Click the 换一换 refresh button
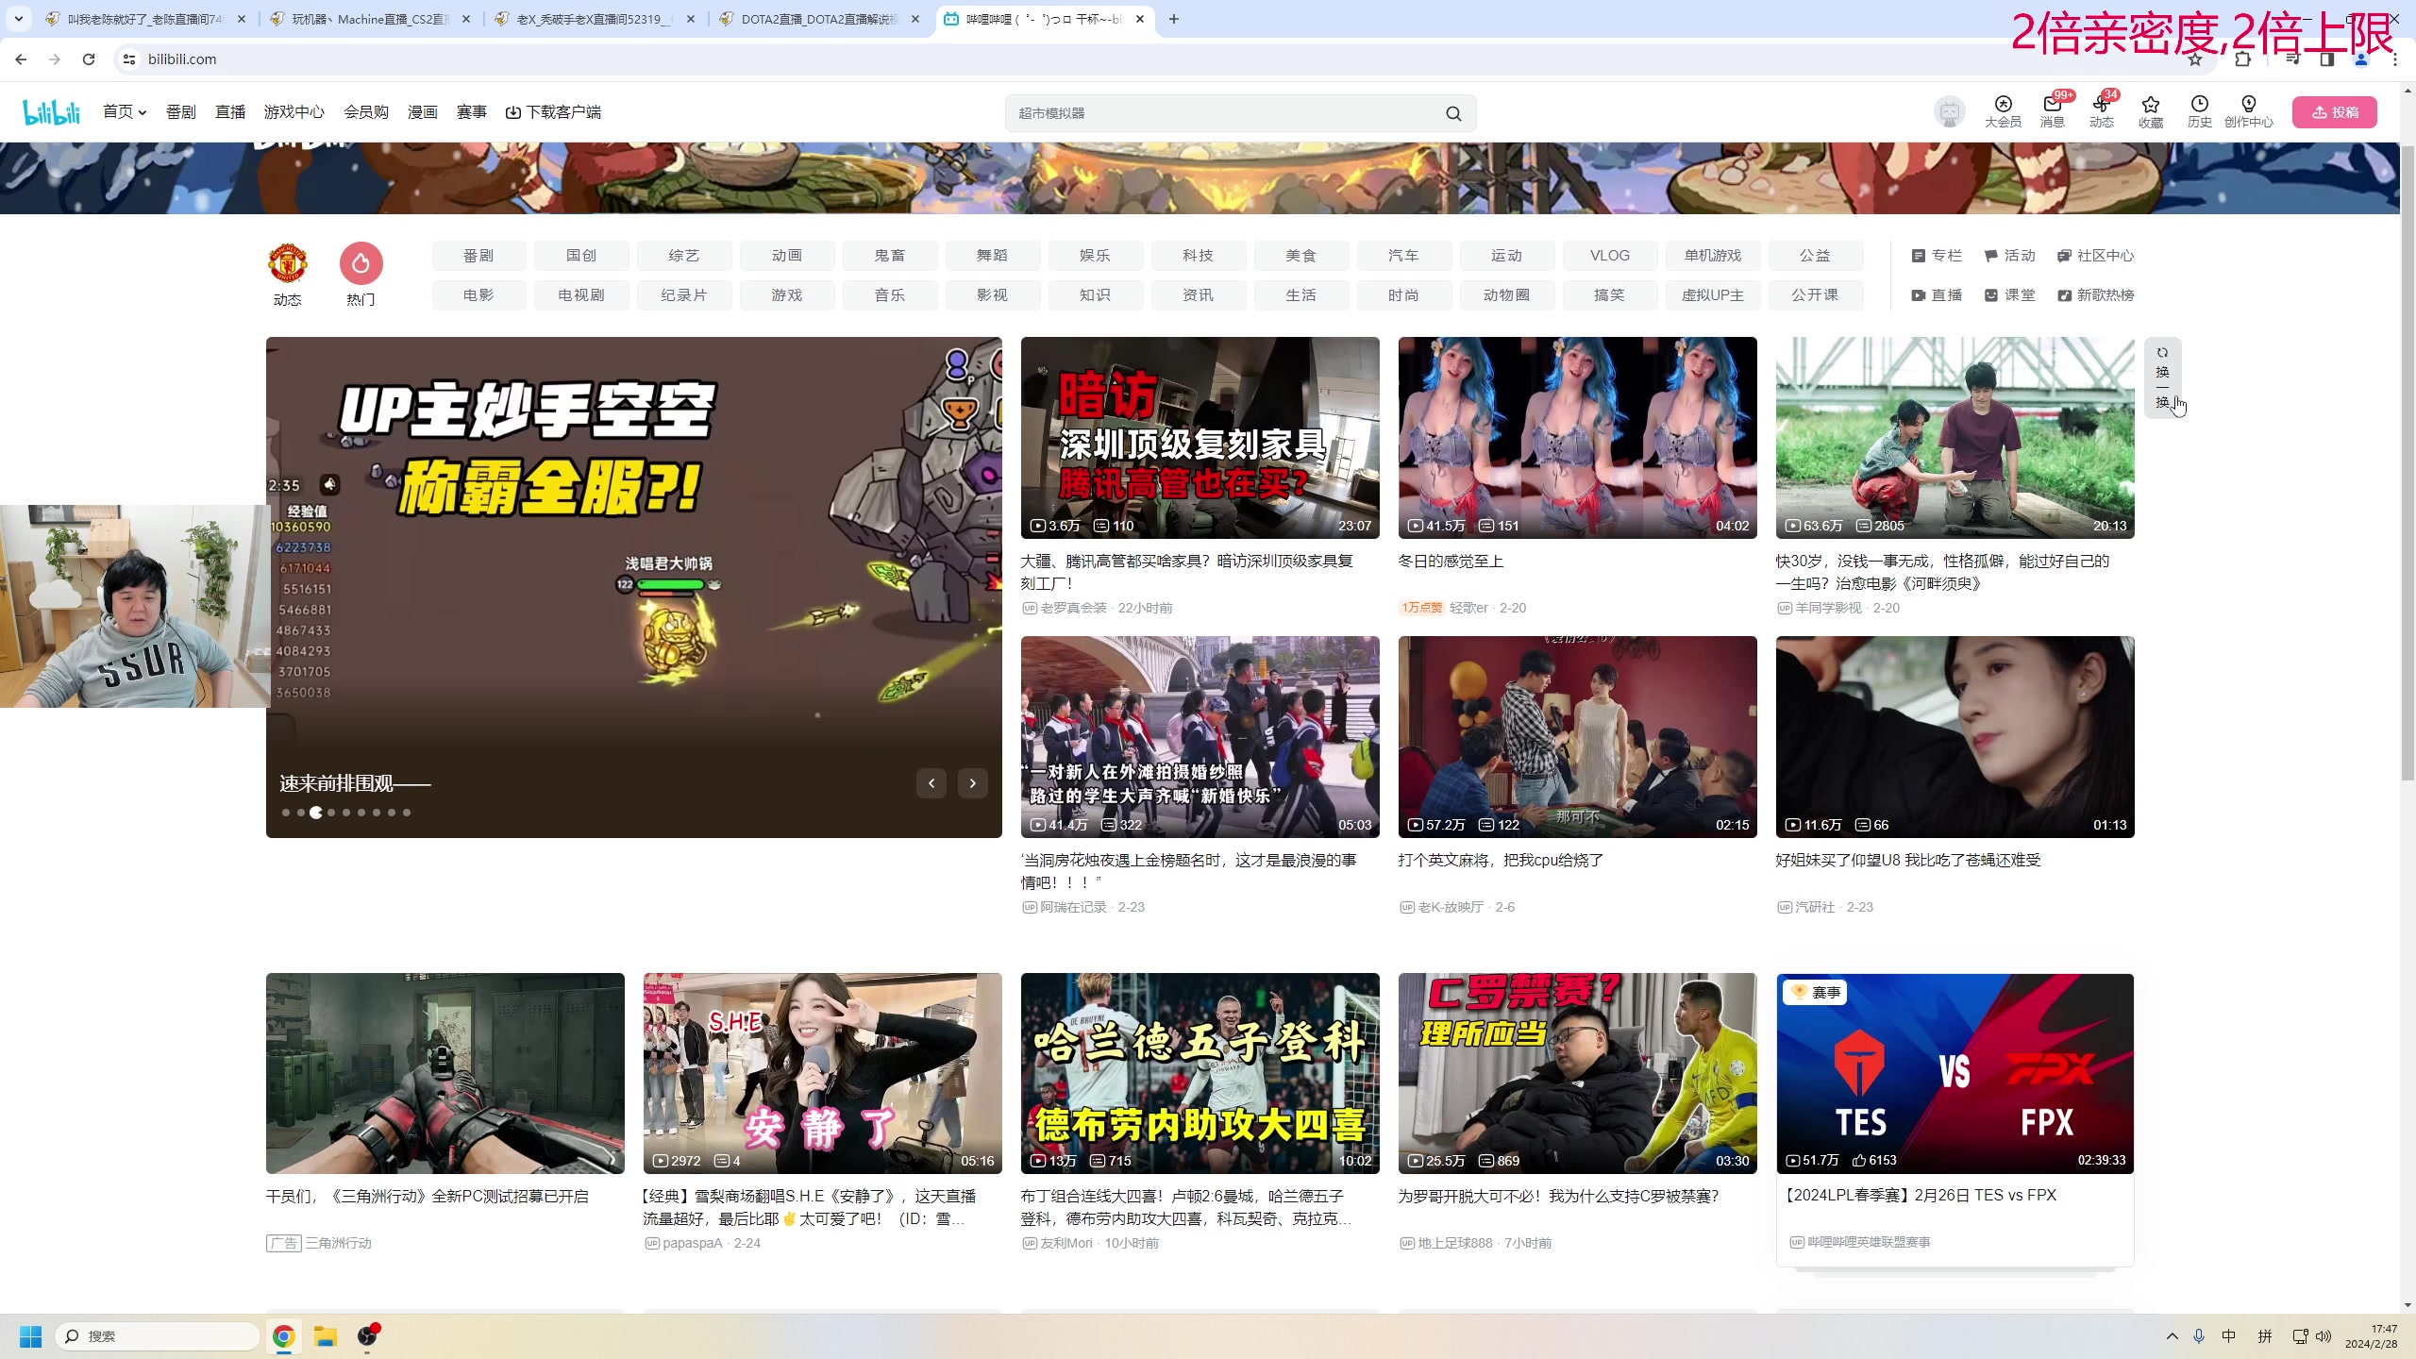 [2162, 377]
